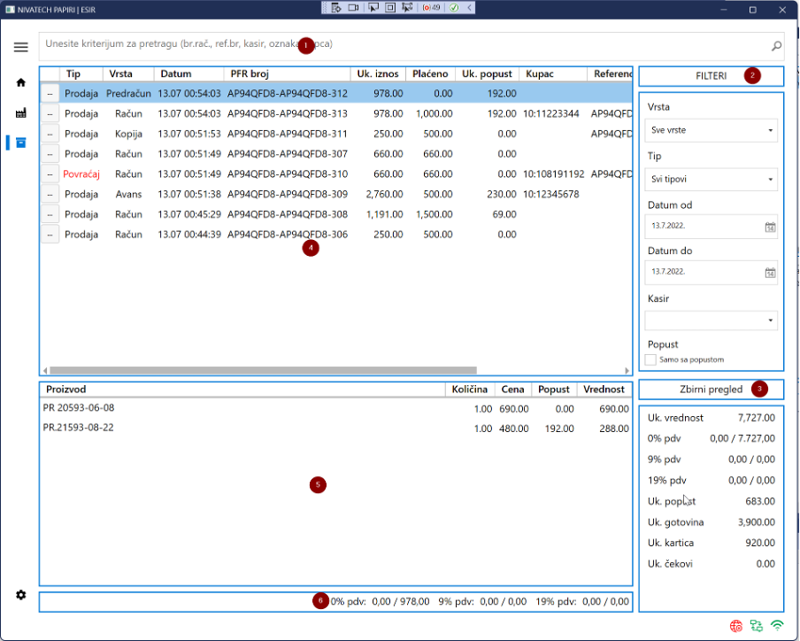
Task: Select the Avans cell in the Vrsta column
Action: (128, 195)
